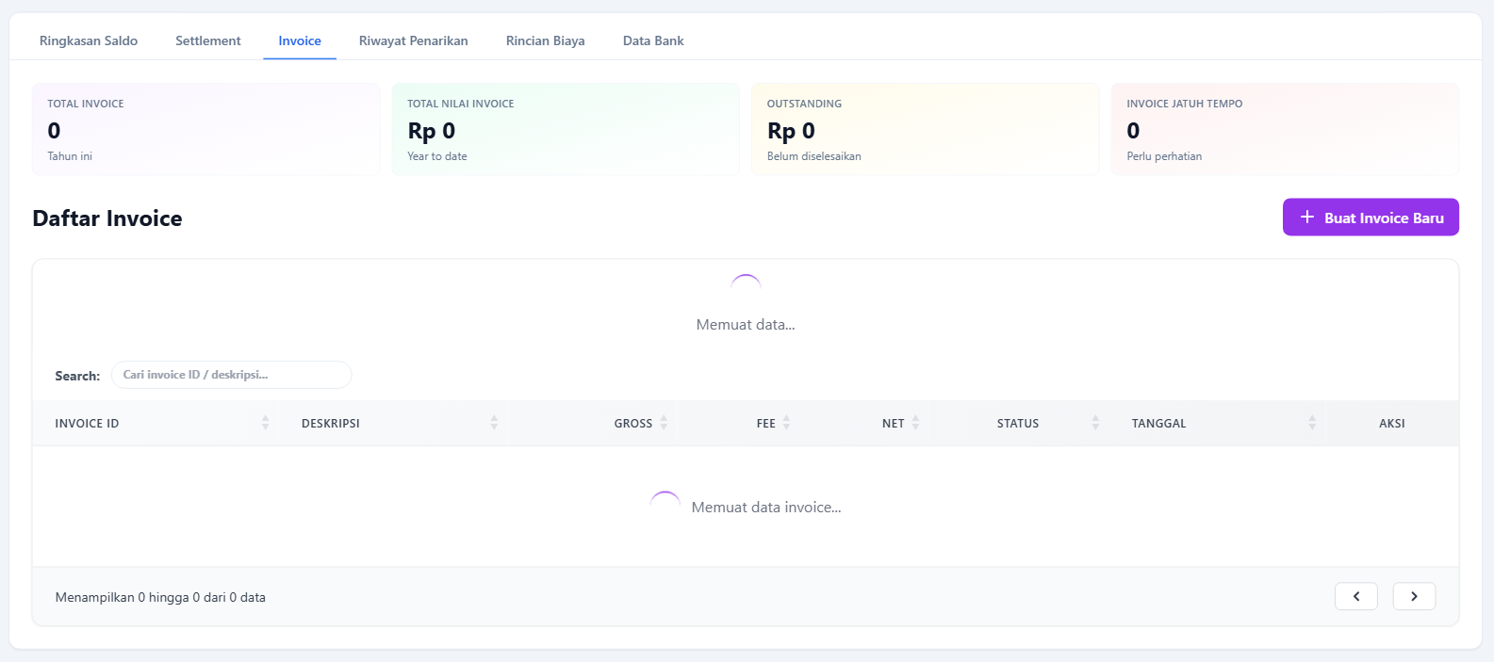Sort table by Deskripsi column arrows
This screenshot has height=662, width=1494.
point(494,423)
